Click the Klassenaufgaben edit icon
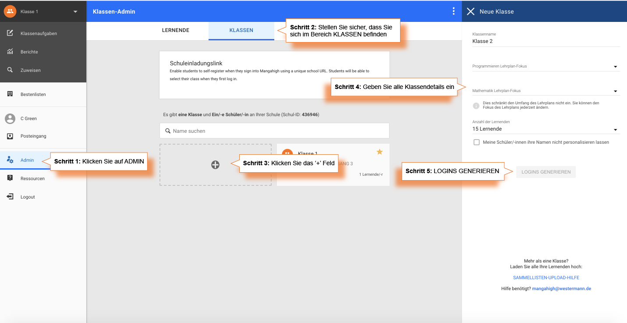Viewport: 627px width, 323px height. pos(10,33)
